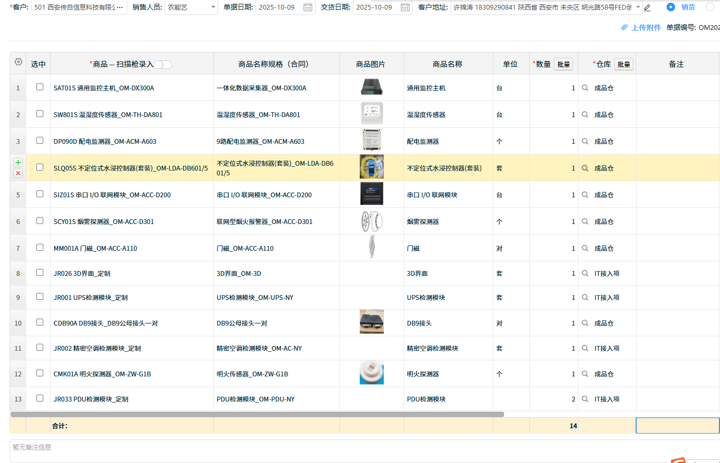The width and height of the screenshot is (720, 463).
Task: Expand the salesperson dropdown
Action: pos(214,7)
